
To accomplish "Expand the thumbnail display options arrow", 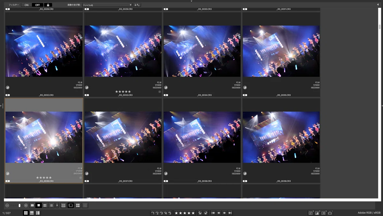I will (57, 205).
